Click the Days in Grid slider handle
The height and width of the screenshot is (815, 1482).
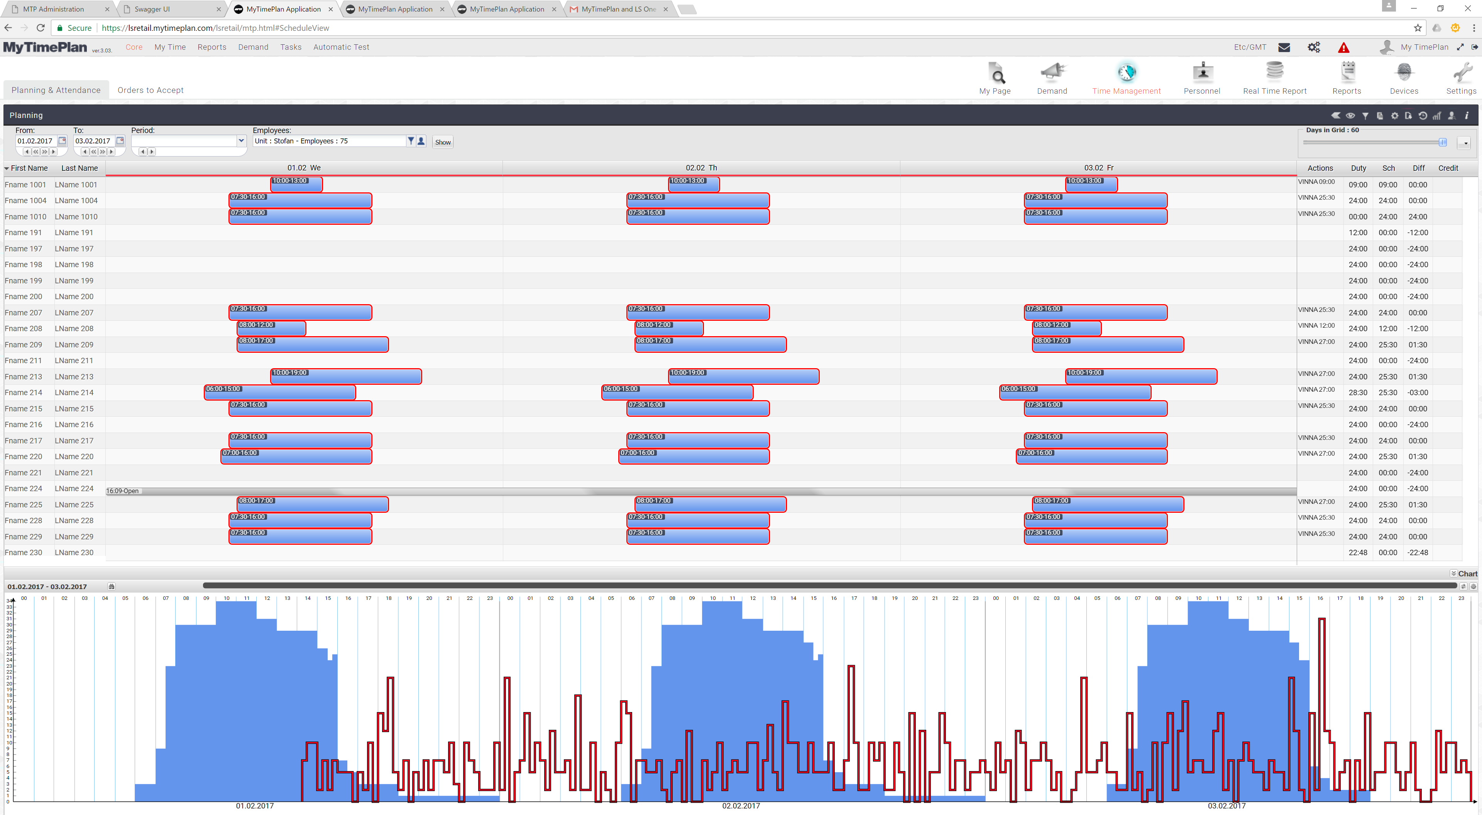1442,143
